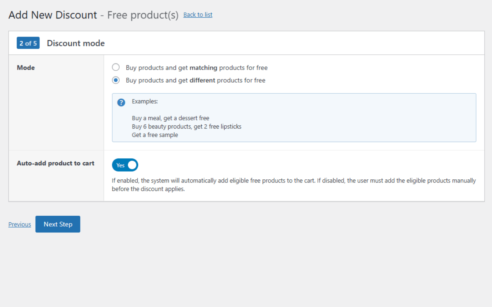Click the auto-add description text below the toggle
492x307 pixels.
coord(294,185)
